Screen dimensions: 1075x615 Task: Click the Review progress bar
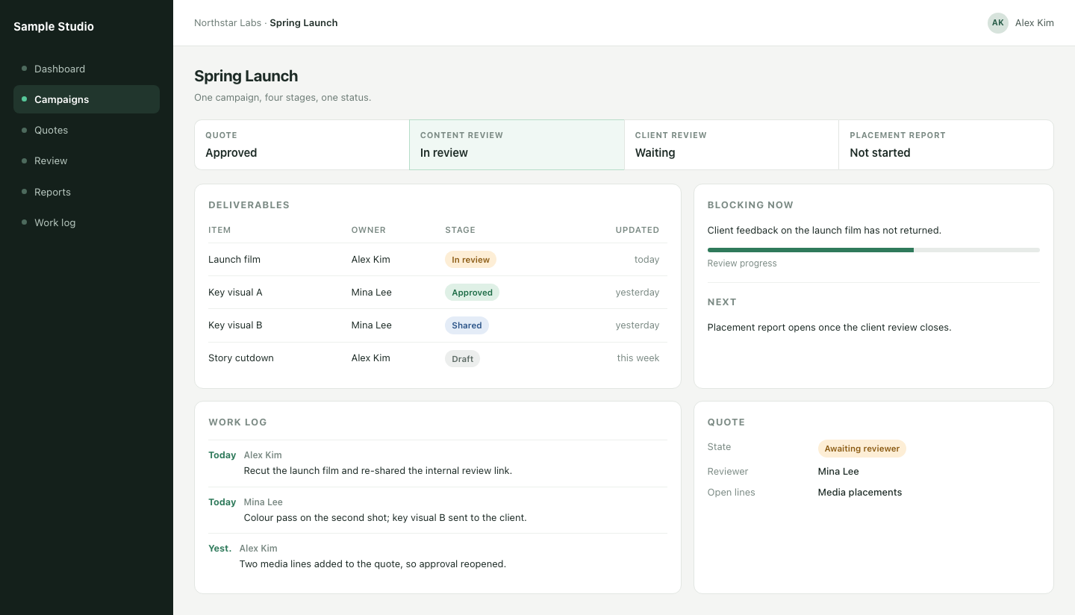pos(873,250)
